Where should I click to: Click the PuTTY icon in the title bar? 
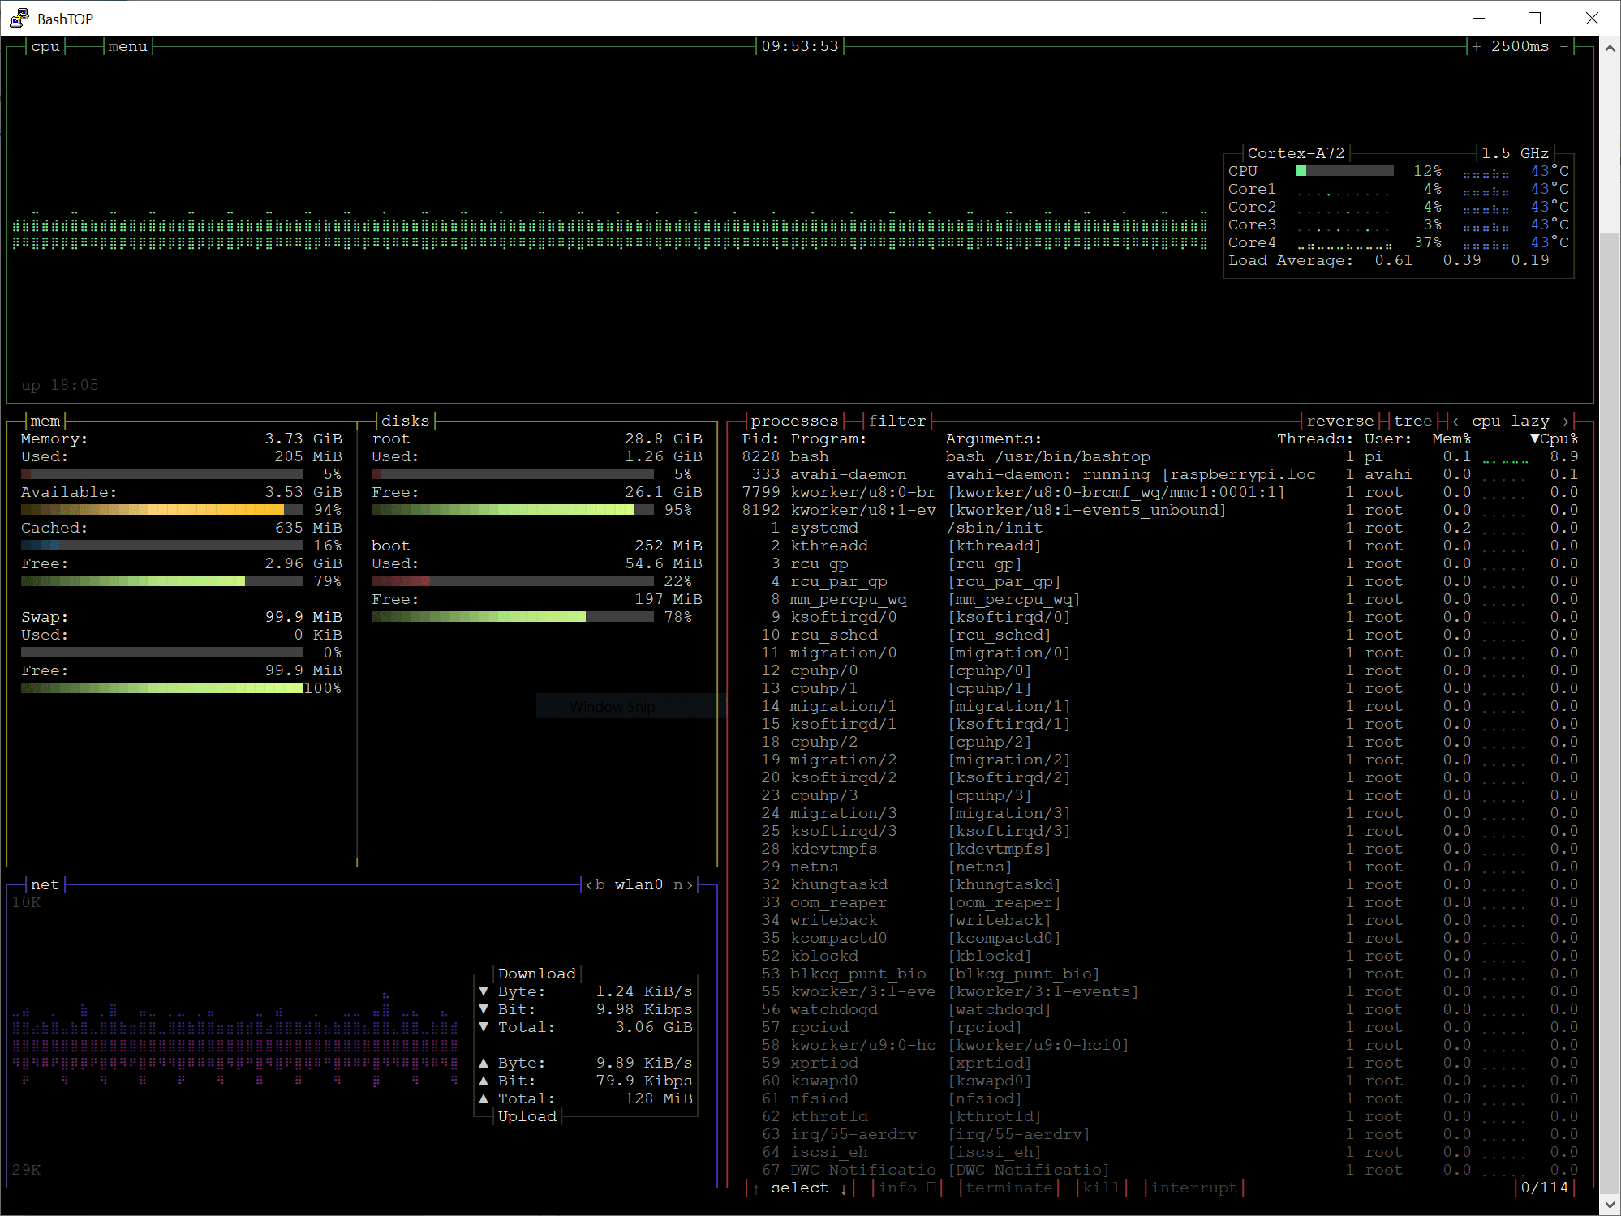19,18
